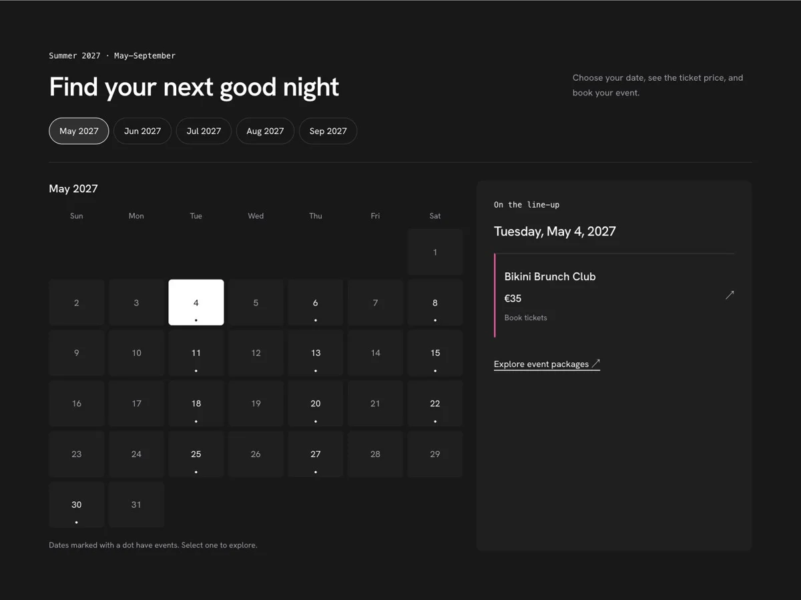
Task: Select May 2 on the calendar
Action: [77, 302]
